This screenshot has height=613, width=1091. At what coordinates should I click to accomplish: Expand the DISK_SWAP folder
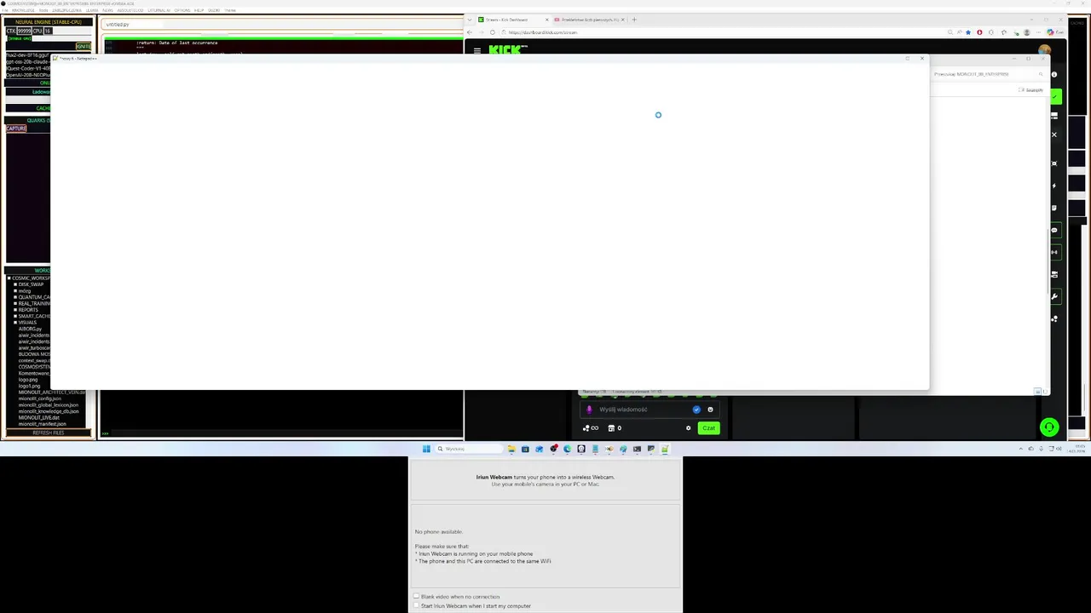click(x=15, y=284)
